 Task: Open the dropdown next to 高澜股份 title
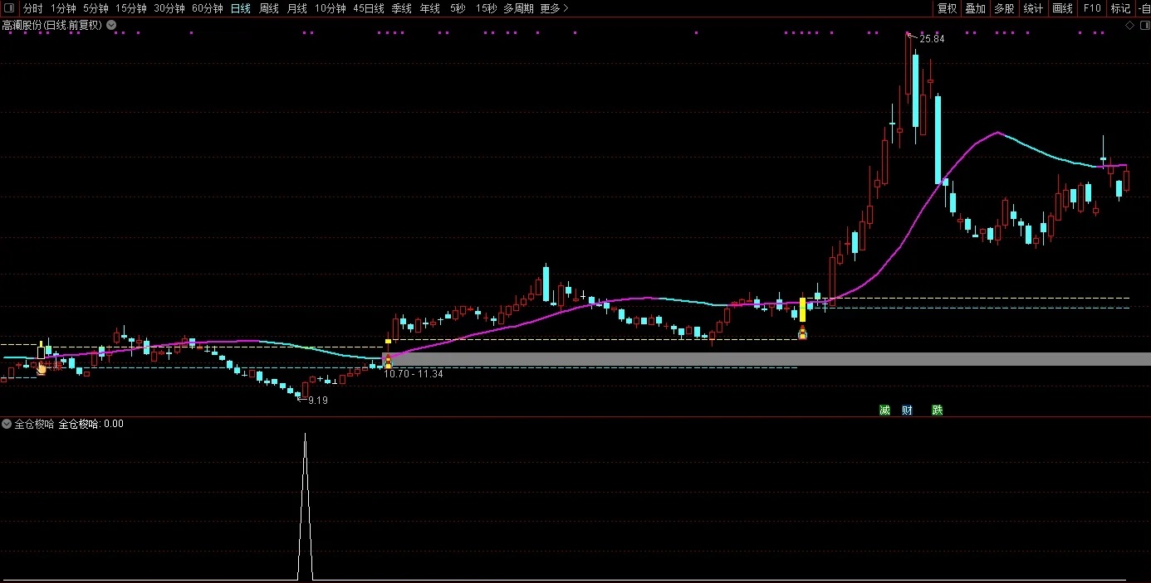pyautogui.click(x=111, y=25)
